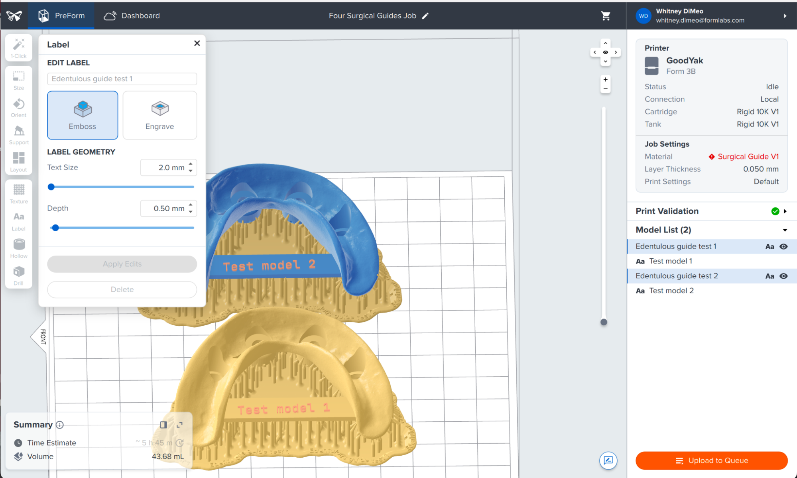Edit the label name input field
This screenshot has height=478, width=797.
(x=122, y=79)
